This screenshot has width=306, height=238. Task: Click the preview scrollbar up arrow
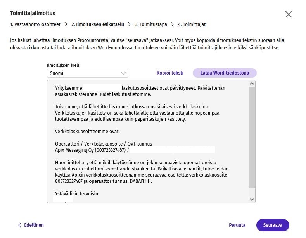click(252, 83)
